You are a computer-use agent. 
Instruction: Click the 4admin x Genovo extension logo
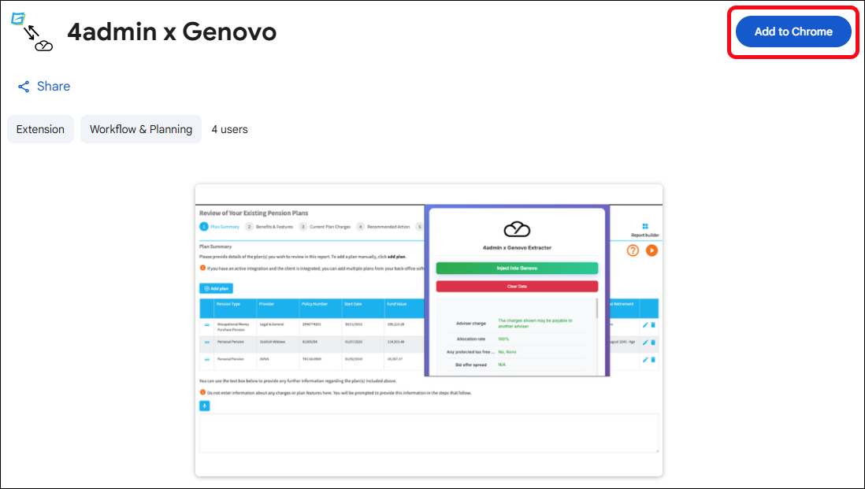(32, 31)
